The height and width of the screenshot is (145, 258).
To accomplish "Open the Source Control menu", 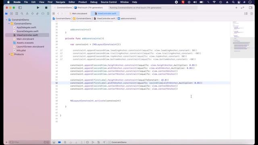I will tap(108, 2).
